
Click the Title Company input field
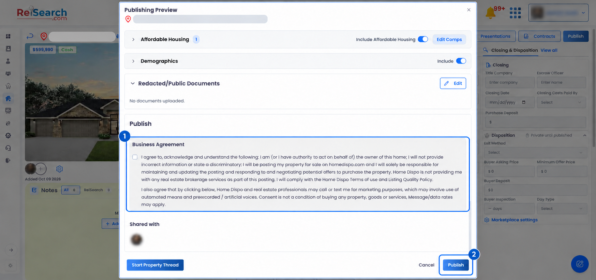coord(510,82)
